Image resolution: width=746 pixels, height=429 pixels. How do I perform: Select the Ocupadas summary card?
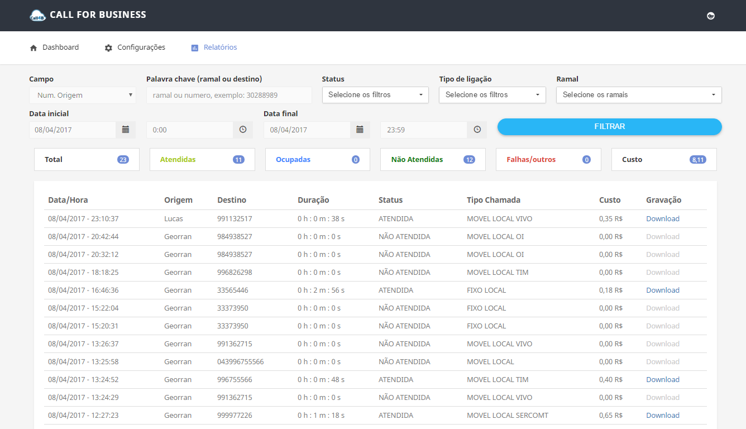click(x=318, y=159)
